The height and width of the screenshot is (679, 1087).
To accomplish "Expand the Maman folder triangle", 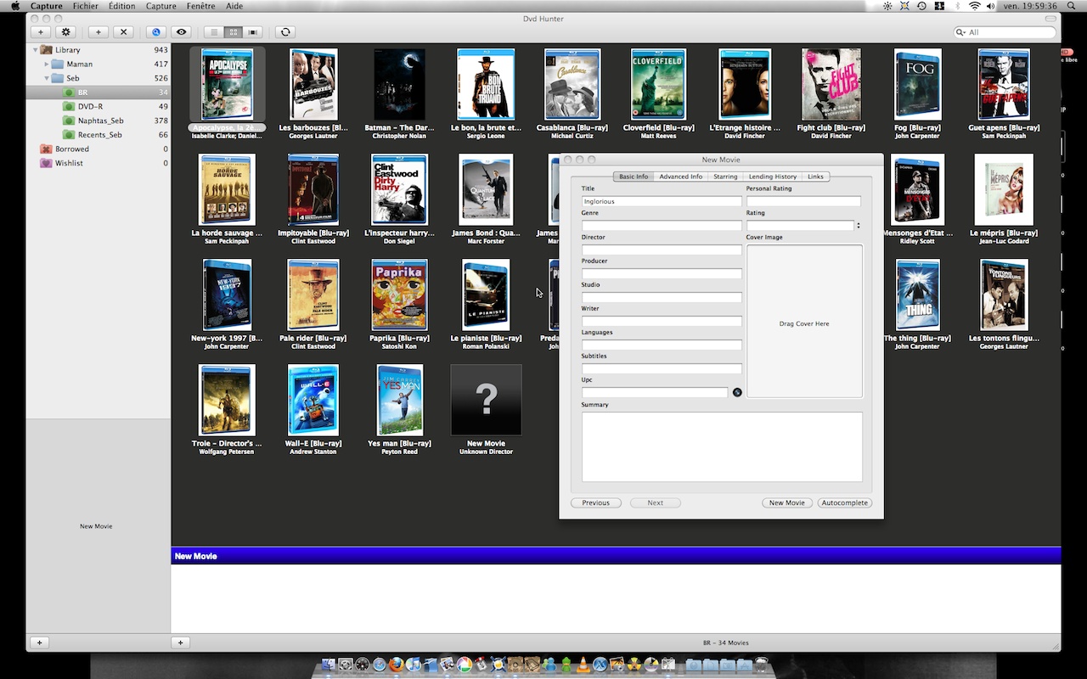I will coord(47,64).
